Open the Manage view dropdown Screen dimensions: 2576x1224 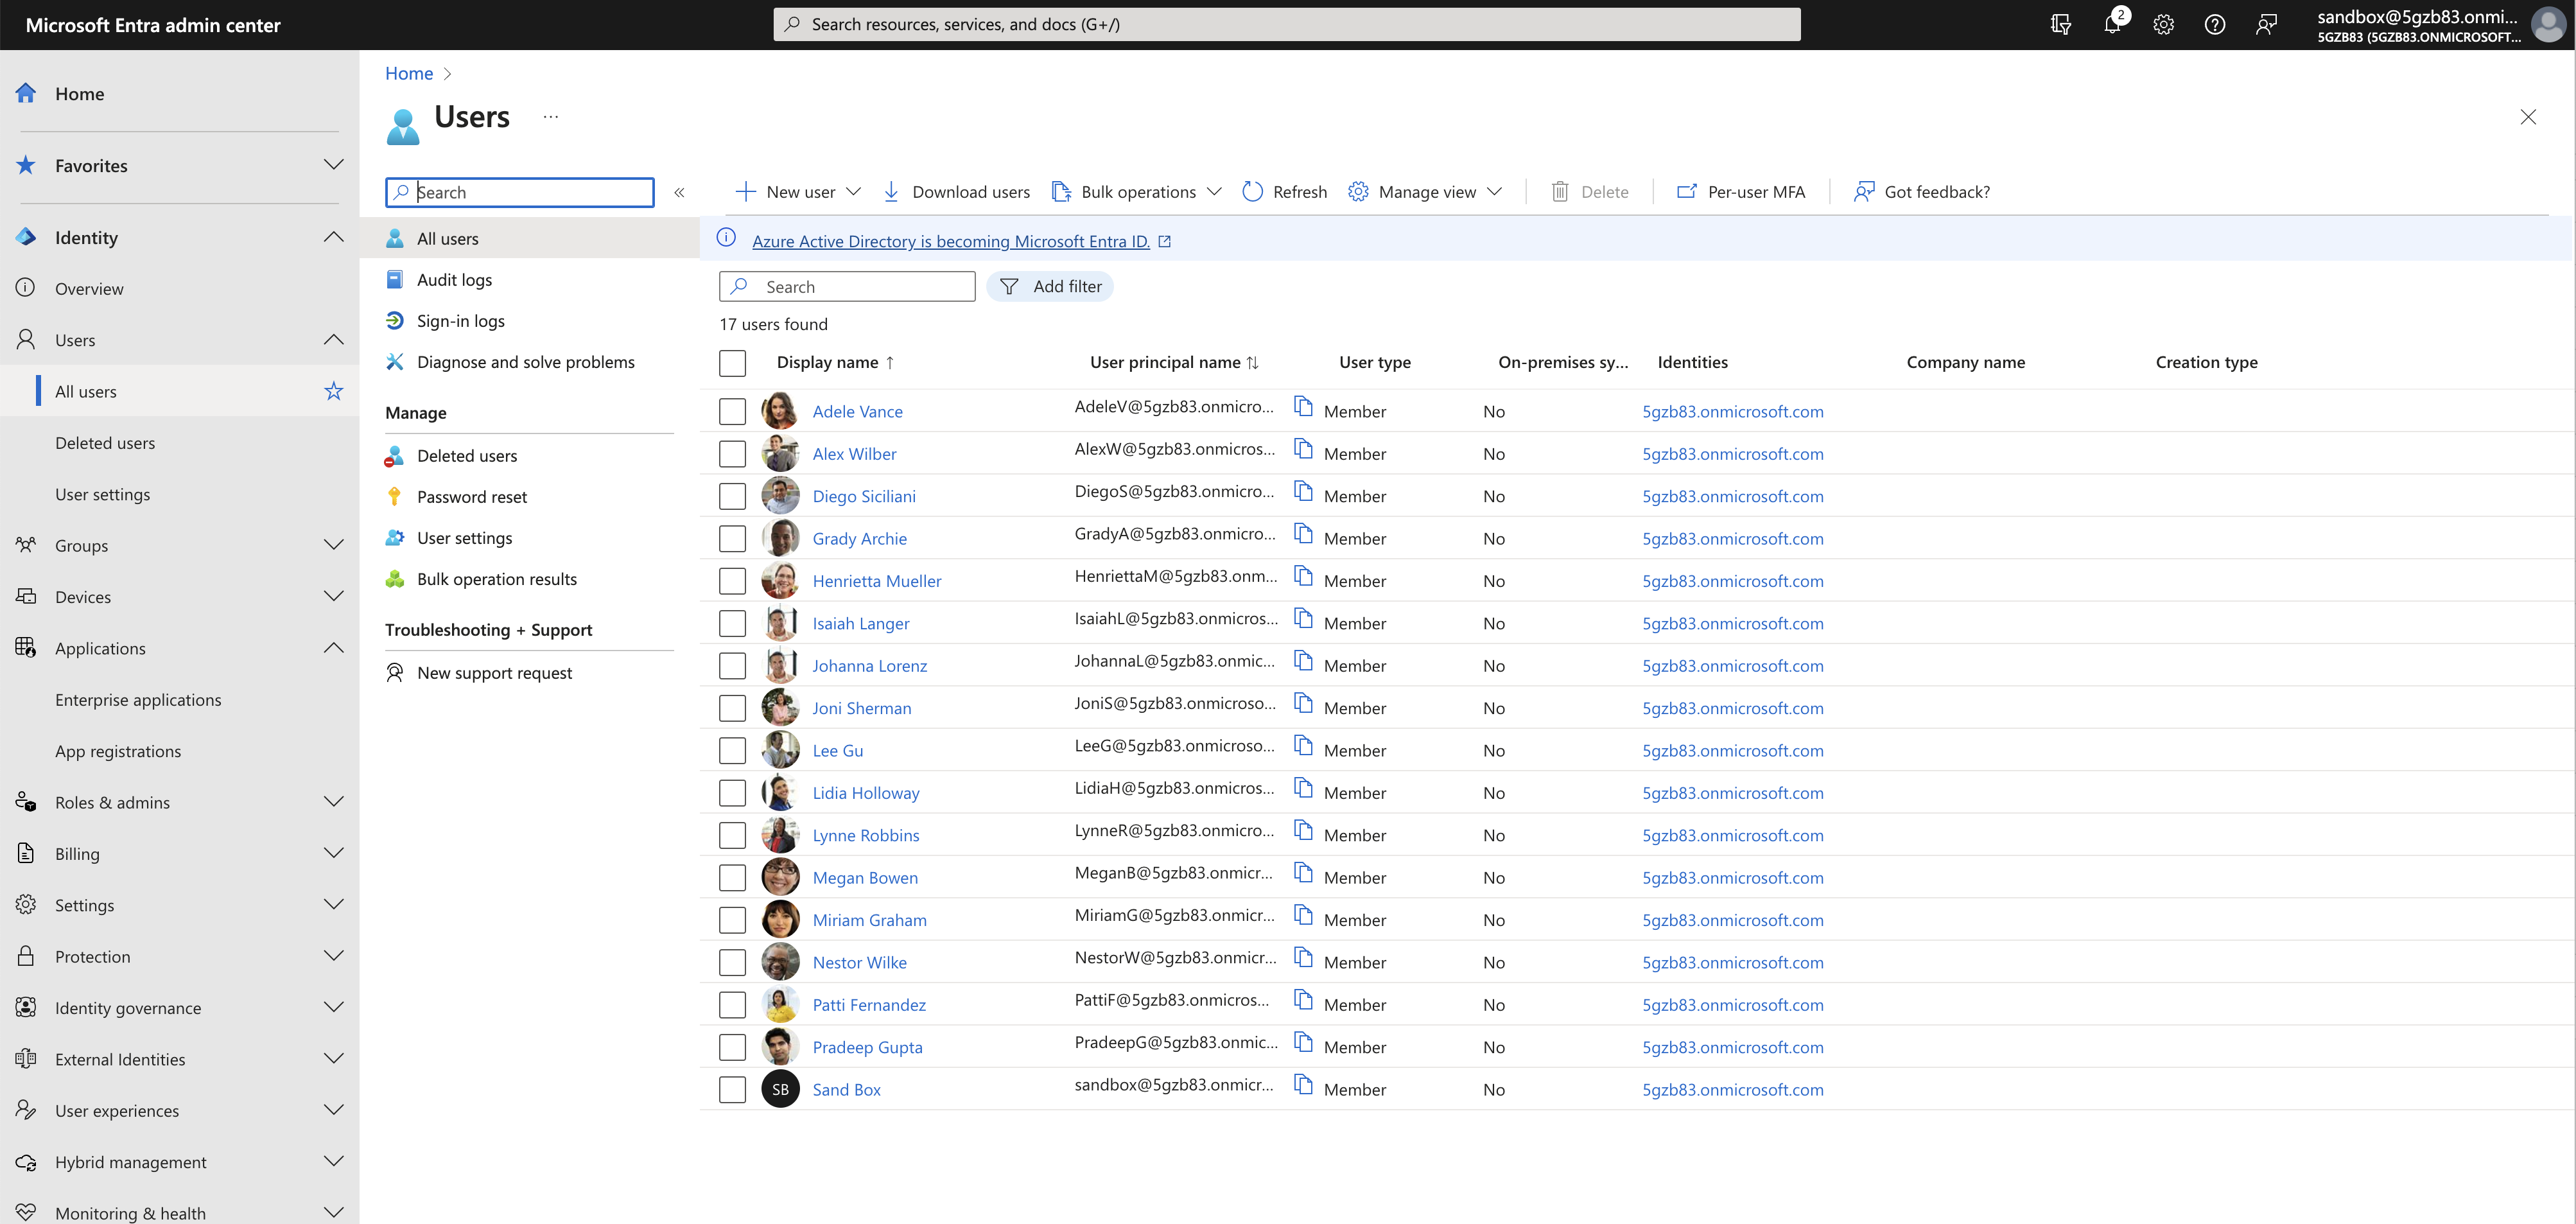(1425, 192)
